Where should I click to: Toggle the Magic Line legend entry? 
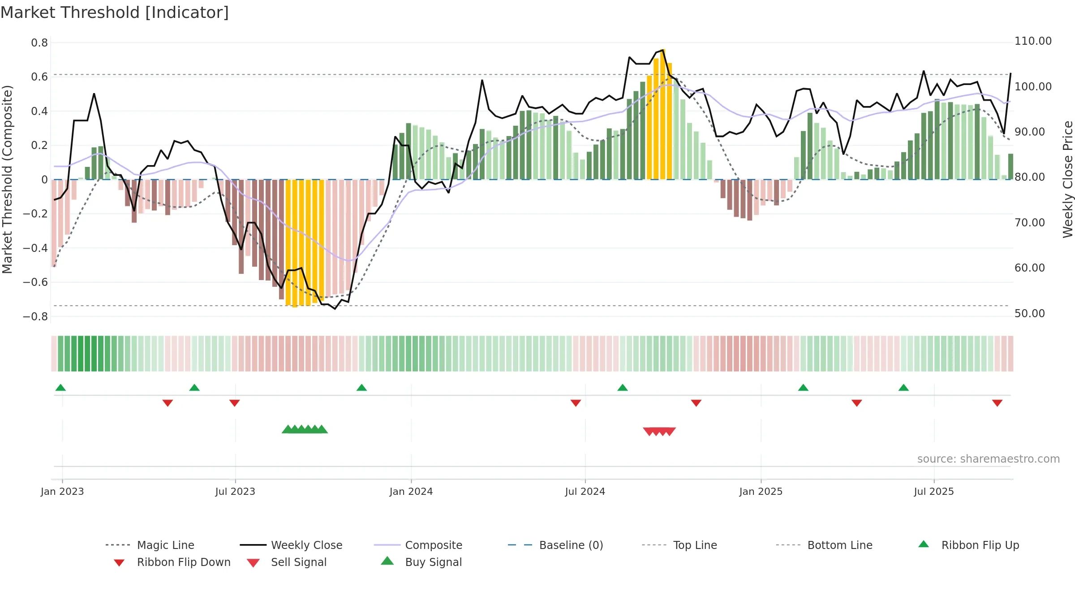150,545
